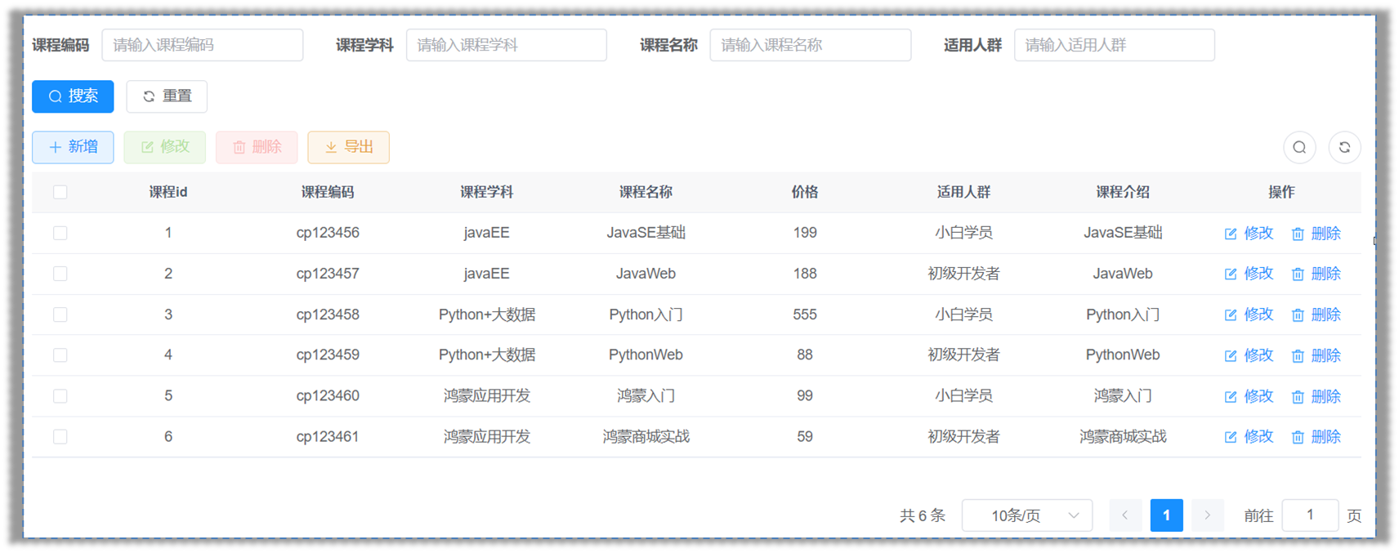Focus the 课程编码 input field
The height and width of the screenshot is (553, 1399).
[202, 45]
